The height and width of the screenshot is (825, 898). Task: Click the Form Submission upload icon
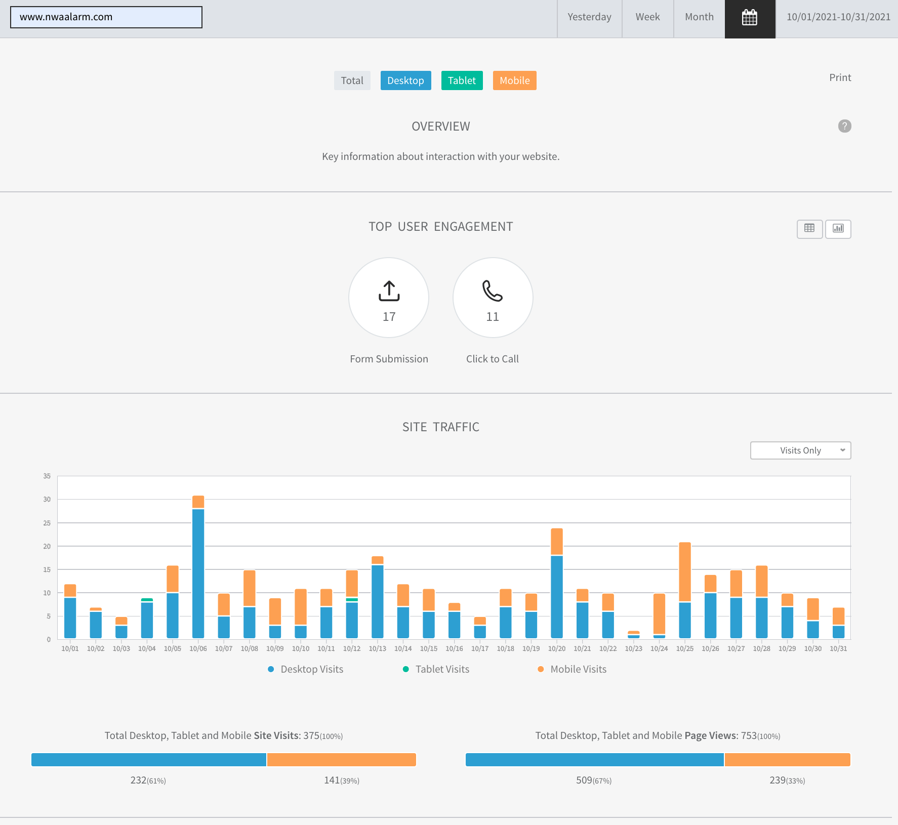coord(389,291)
